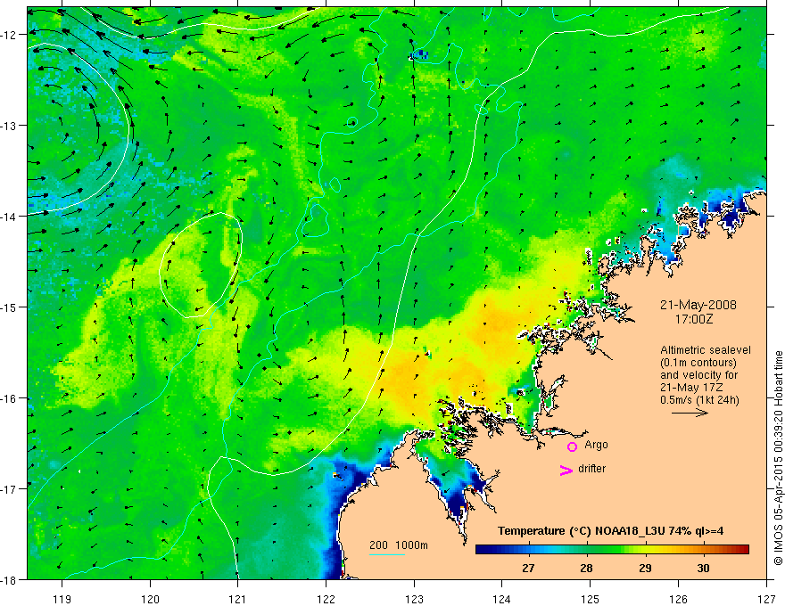
Task: Click the 'Temperature (°C) NOAA18_L3U' colorbar title
Action: pos(581,531)
